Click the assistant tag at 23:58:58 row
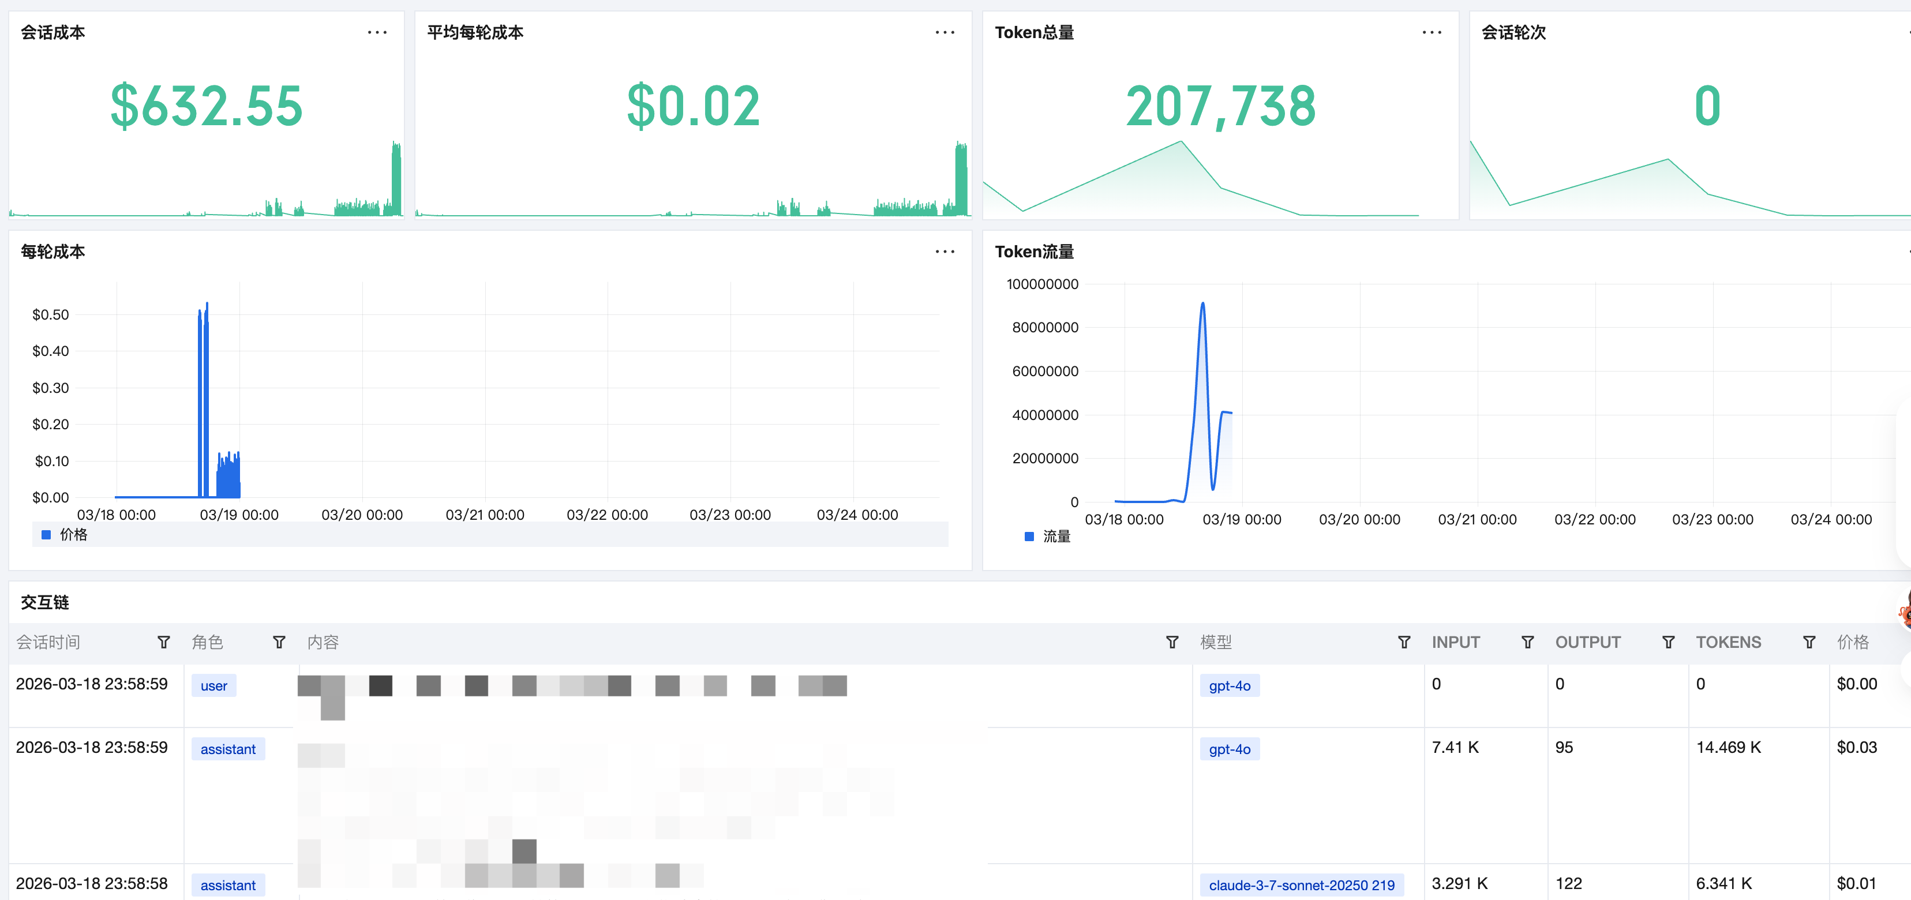Viewport: 1911px width, 900px height. click(228, 885)
